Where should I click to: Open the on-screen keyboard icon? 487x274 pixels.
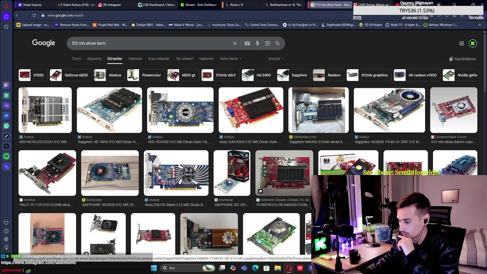[x=247, y=43]
